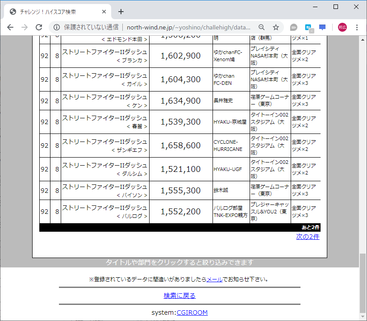Click player name 鈴木誠
This screenshot has height=321, width=367.
tap(221, 190)
